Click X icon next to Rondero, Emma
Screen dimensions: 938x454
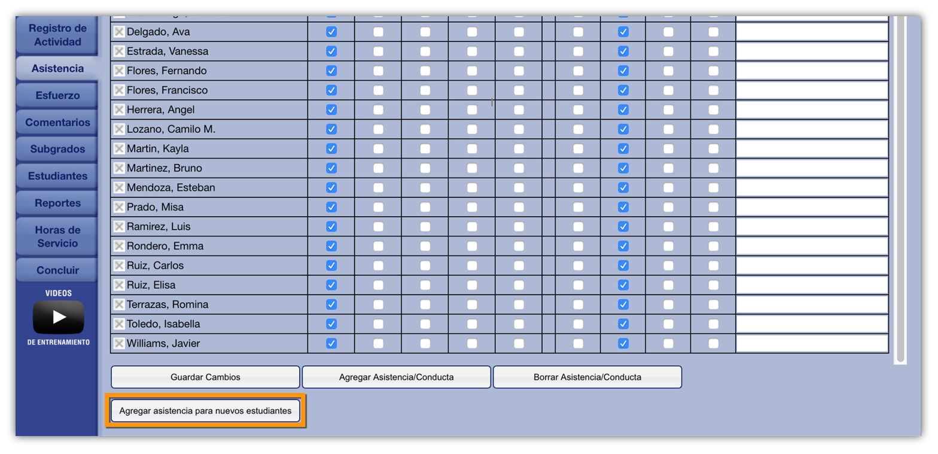119,246
